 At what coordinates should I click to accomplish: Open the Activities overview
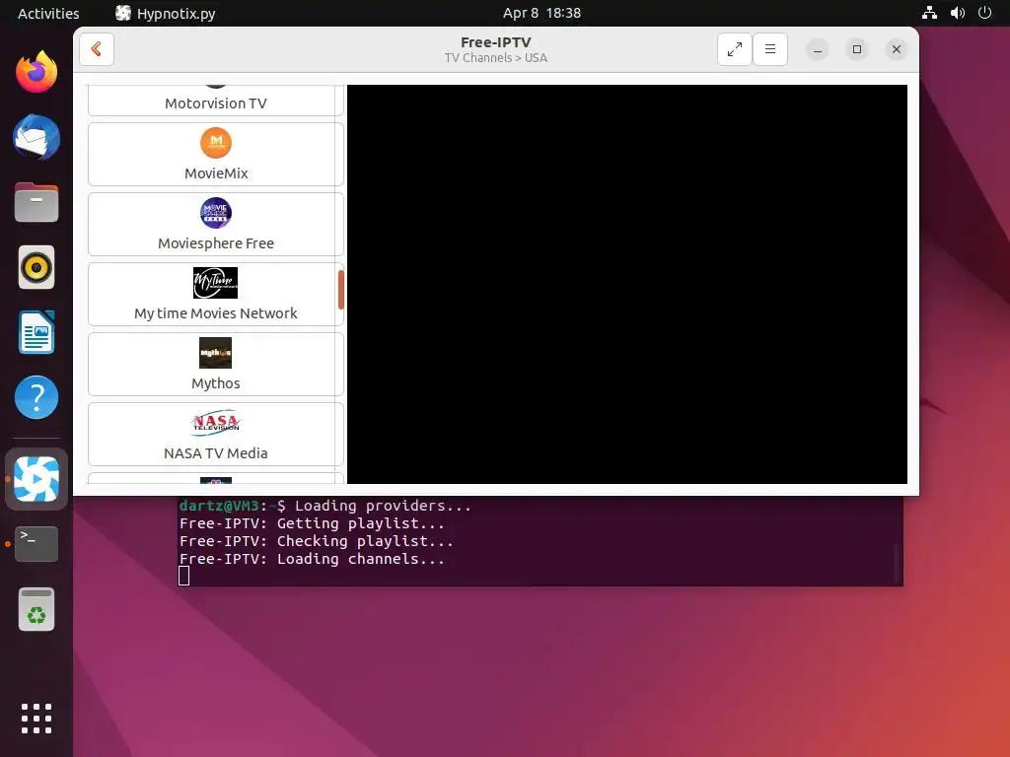pyautogui.click(x=48, y=13)
